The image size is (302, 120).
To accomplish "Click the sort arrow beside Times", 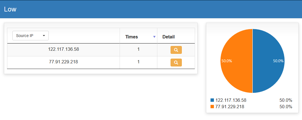I will point(154,37).
